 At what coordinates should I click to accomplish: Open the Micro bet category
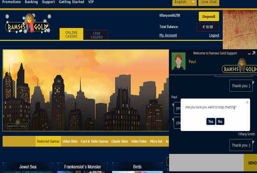click(156, 141)
